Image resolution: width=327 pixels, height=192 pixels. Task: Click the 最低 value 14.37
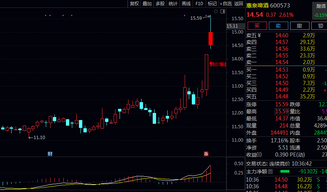click(282, 119)
